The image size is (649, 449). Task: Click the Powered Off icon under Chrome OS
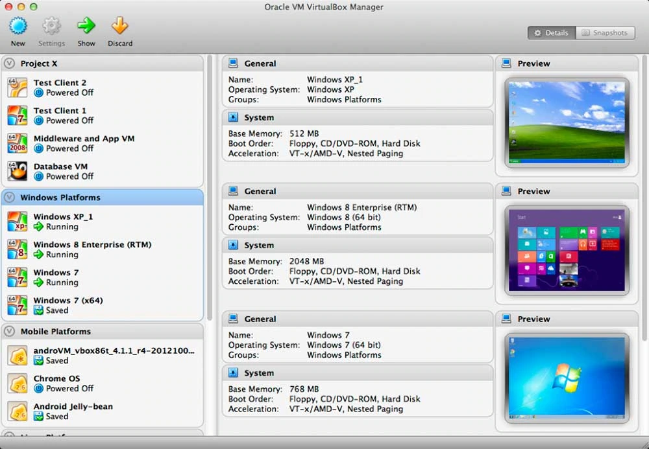38,388
